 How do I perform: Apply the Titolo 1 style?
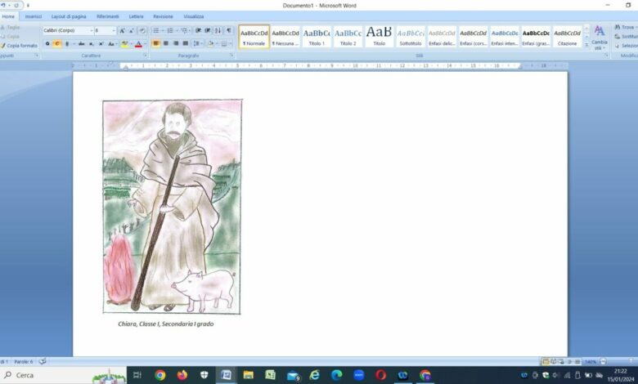317,37
